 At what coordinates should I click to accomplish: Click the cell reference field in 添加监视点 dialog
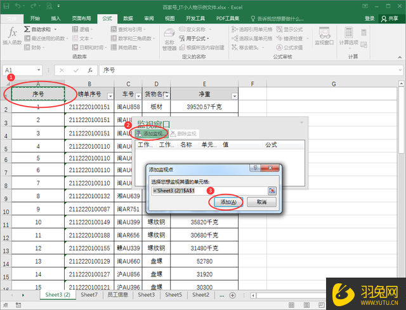209,191
